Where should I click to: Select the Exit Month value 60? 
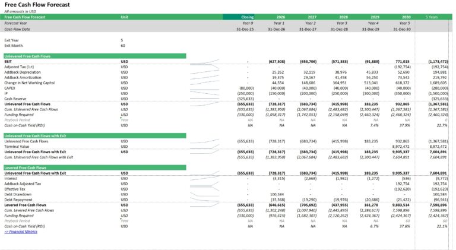pos(123,46)
